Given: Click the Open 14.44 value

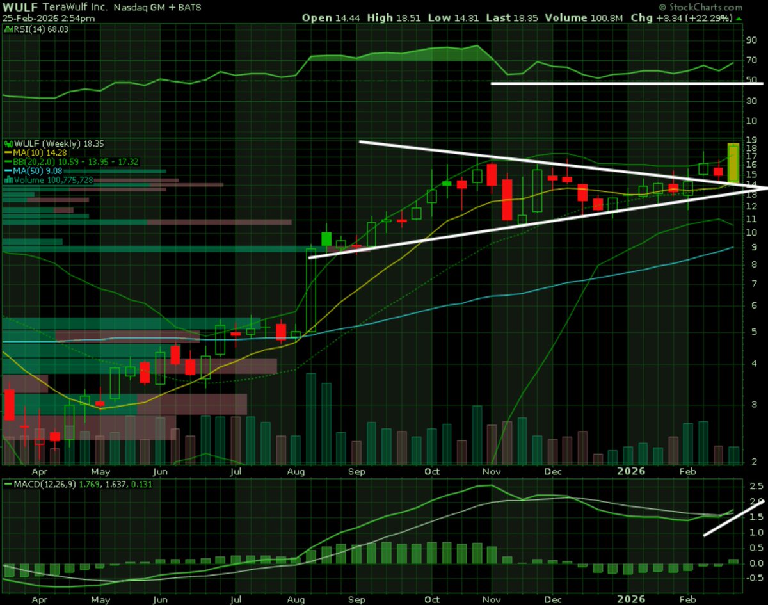Looking at the screenshot, I should (x=330, y=19).
